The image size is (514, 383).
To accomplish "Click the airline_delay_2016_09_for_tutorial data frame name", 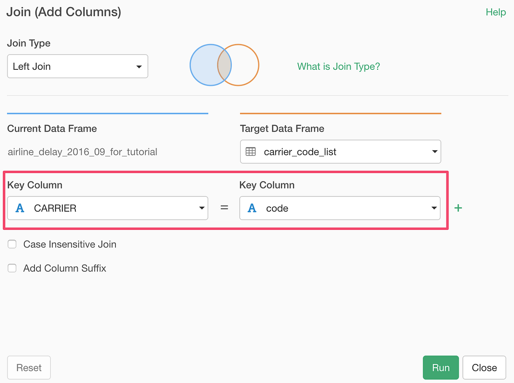I will point(82,152).
